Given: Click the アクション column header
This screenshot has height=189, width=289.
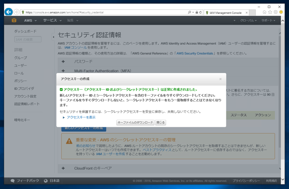Looking at the screenshot, I should point(263,115).
